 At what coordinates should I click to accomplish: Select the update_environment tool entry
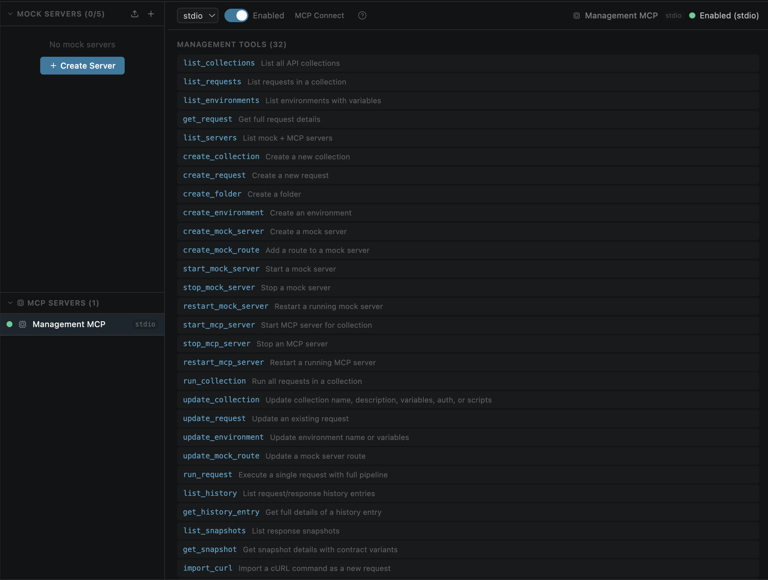(x=468, y=437)
